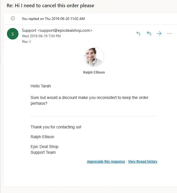This screenshot has width=177, height=193.
Task: Click the "Epic Deal Shop" signature text
Action: [44, 147]
